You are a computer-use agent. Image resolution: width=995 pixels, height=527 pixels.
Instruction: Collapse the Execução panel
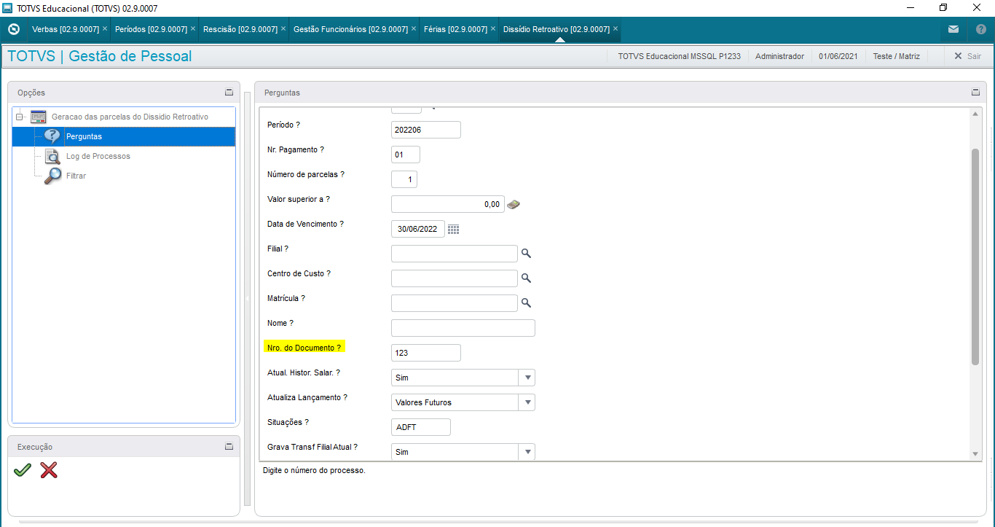point(229,446)
